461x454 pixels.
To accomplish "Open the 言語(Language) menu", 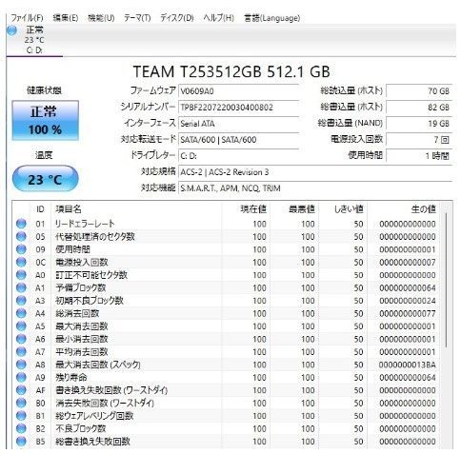I will (x=272, y=18).
